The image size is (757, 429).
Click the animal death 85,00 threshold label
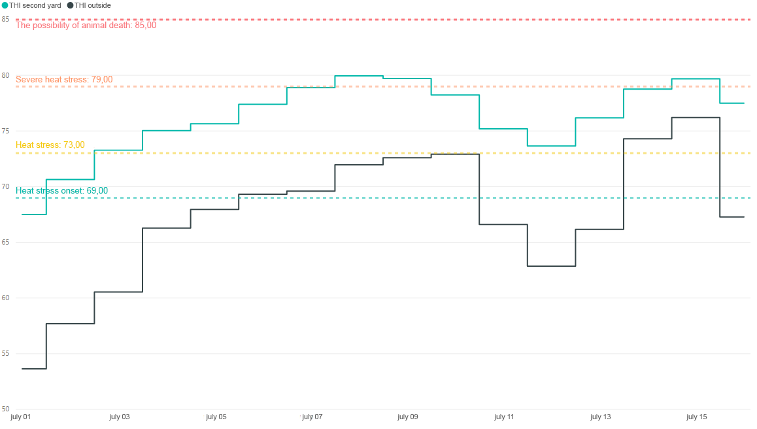(x=86, y=25)
